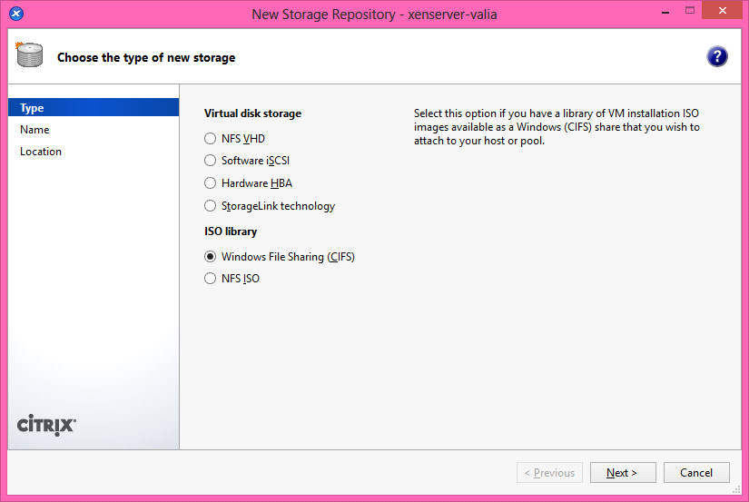
Task: Choose Software iSCSI storage type
Action: pyautogui.click(x=211, y=161)
